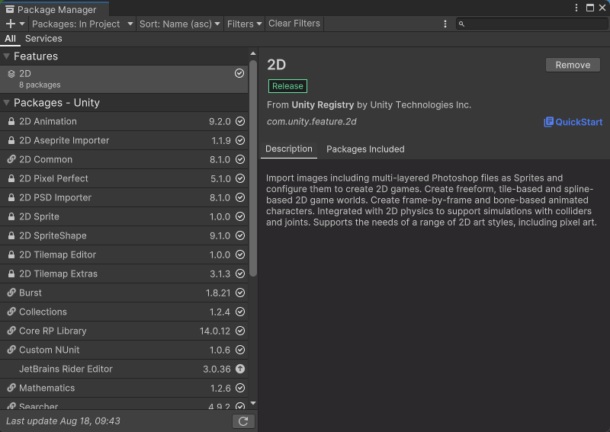Open the window kebab menu at top right

[x=576, y=8]
